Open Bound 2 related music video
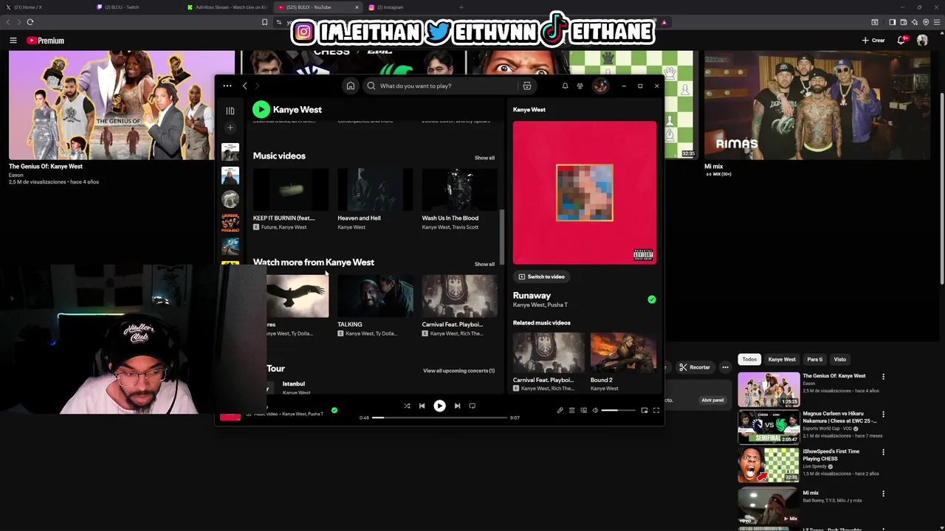945x531 pixels. point(623,353)
